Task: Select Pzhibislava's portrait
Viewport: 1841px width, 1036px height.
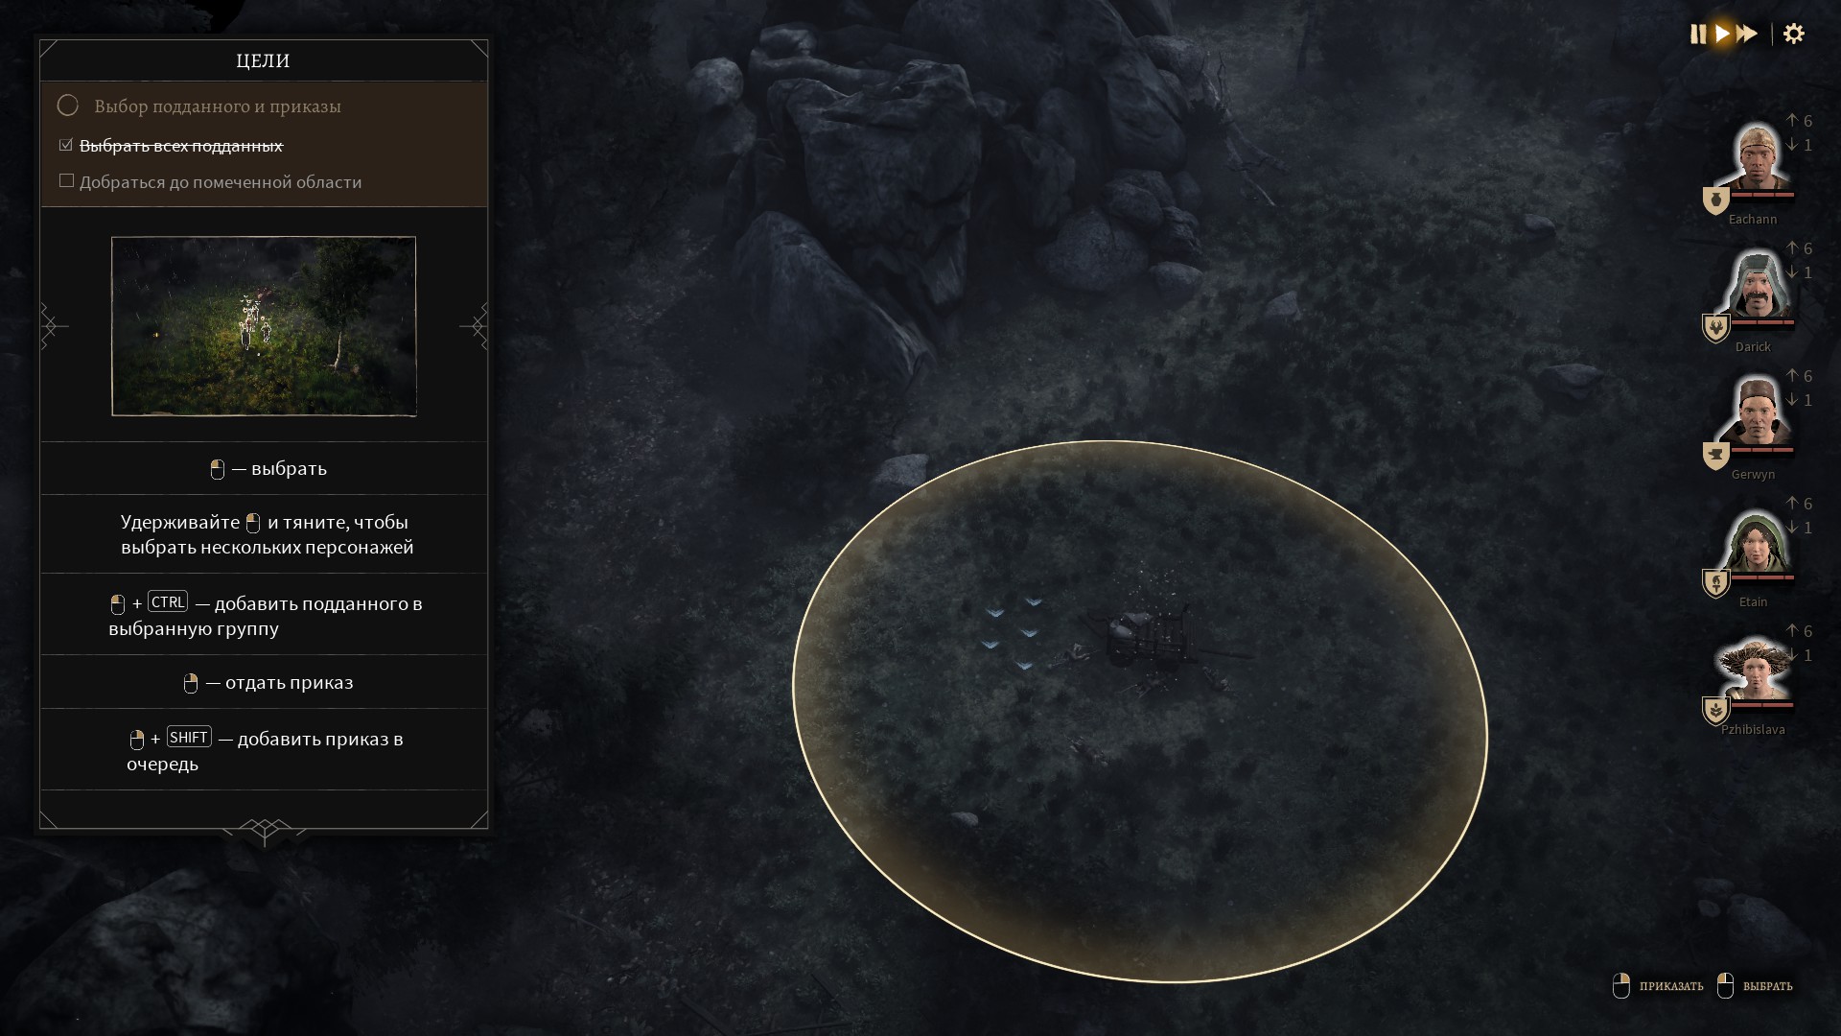Action: pyautogui.click(x=1756, y=669)
